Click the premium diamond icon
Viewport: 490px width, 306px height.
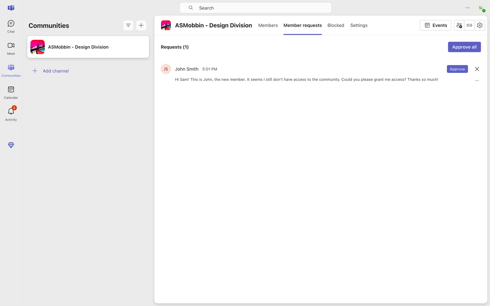[11, 145]
